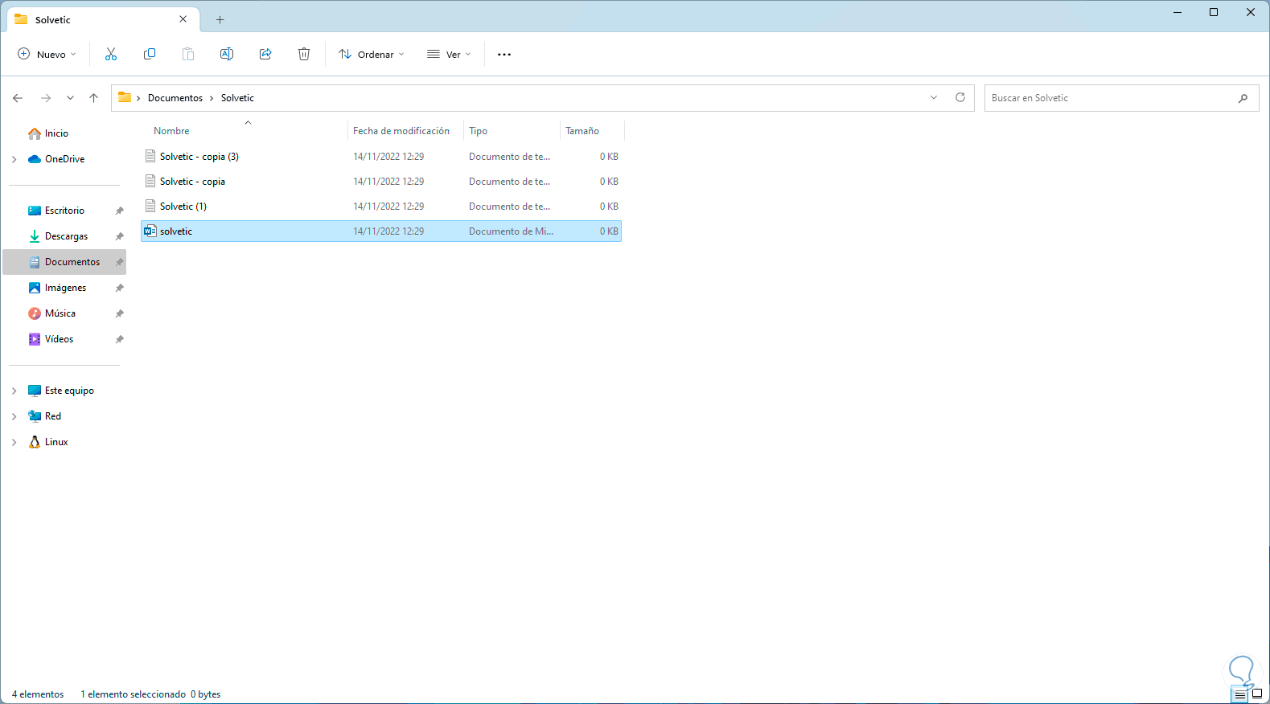
Task: Open recent locations dropdown arrow
Action: (70, 98)
